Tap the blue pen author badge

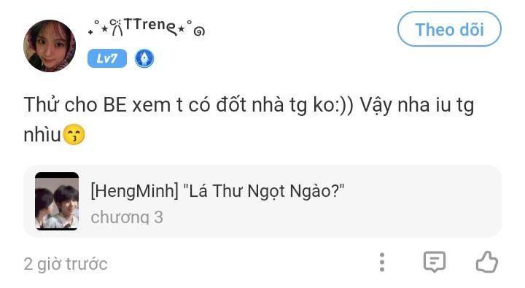coord(144,58)
